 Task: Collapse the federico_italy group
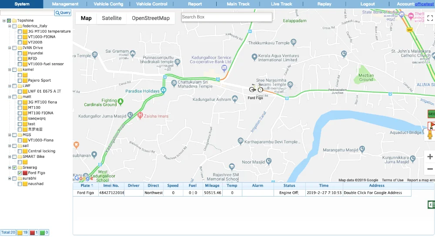pyautogui.click(x=10, y=26)
